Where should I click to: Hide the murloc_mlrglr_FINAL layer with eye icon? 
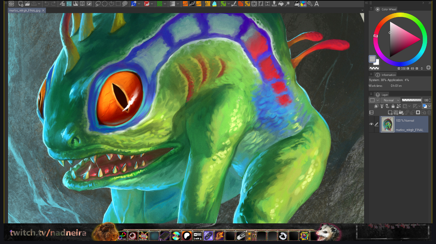coord(371,124)
